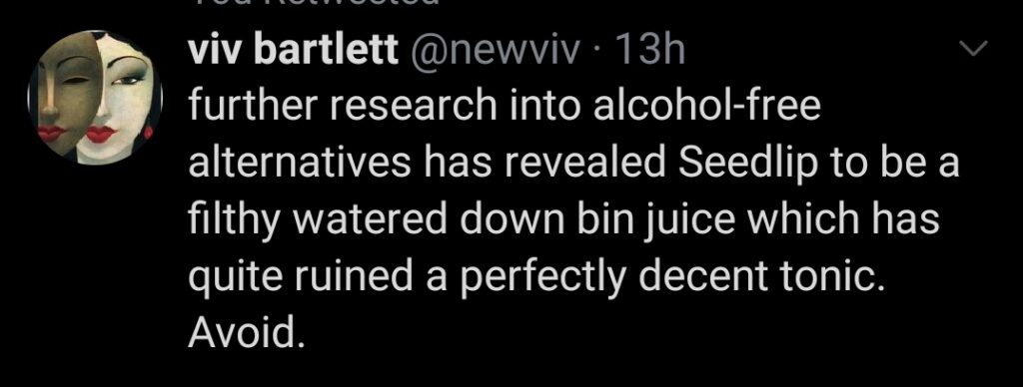Viewport: 1023px width, 387px height.
Task: Open viv bartlett's profile picture
Action: 95,98
